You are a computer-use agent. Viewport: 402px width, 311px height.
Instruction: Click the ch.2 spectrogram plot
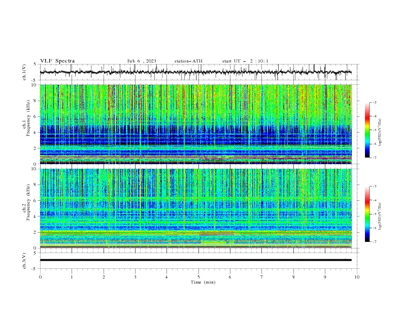coord(196,208)
